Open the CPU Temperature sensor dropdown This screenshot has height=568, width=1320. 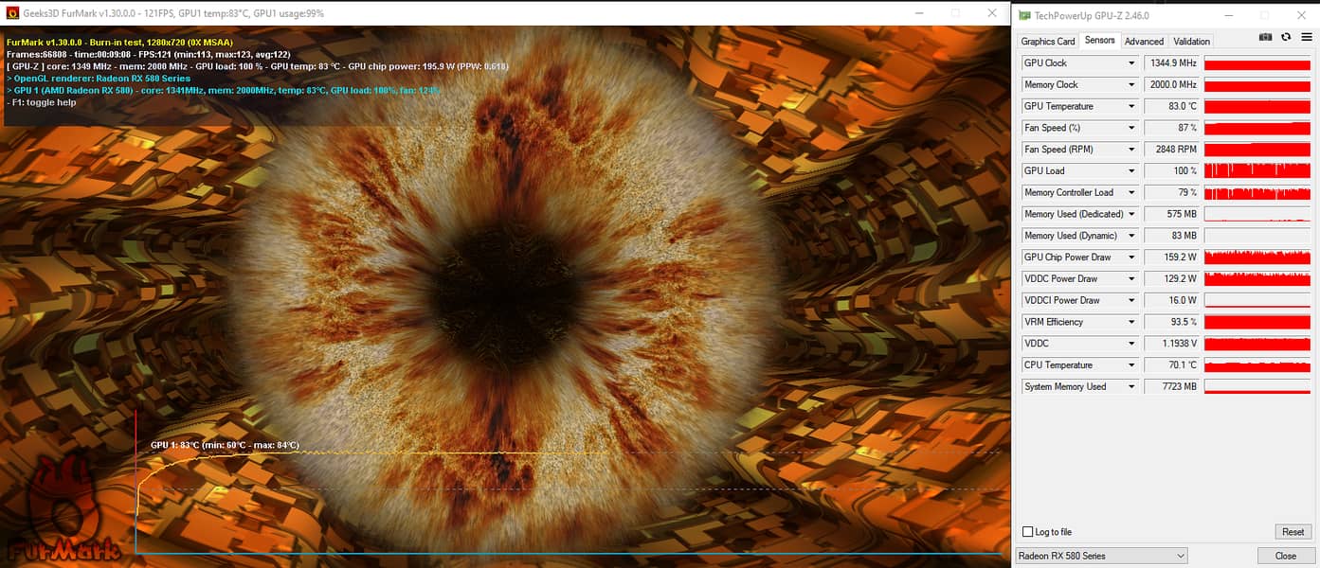1130,365
